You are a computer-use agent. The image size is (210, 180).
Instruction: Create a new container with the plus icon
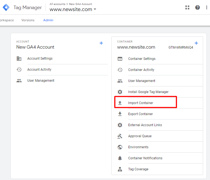[196, 43]
